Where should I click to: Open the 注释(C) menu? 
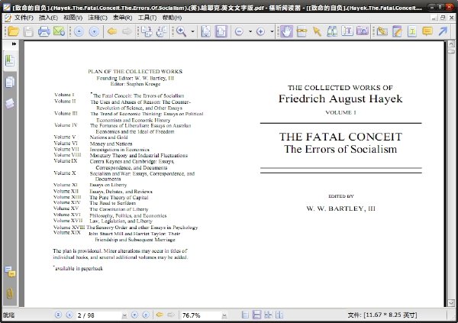click(98, 18)
